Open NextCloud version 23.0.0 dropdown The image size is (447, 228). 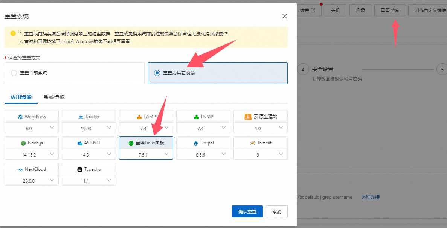coord(32,181)
